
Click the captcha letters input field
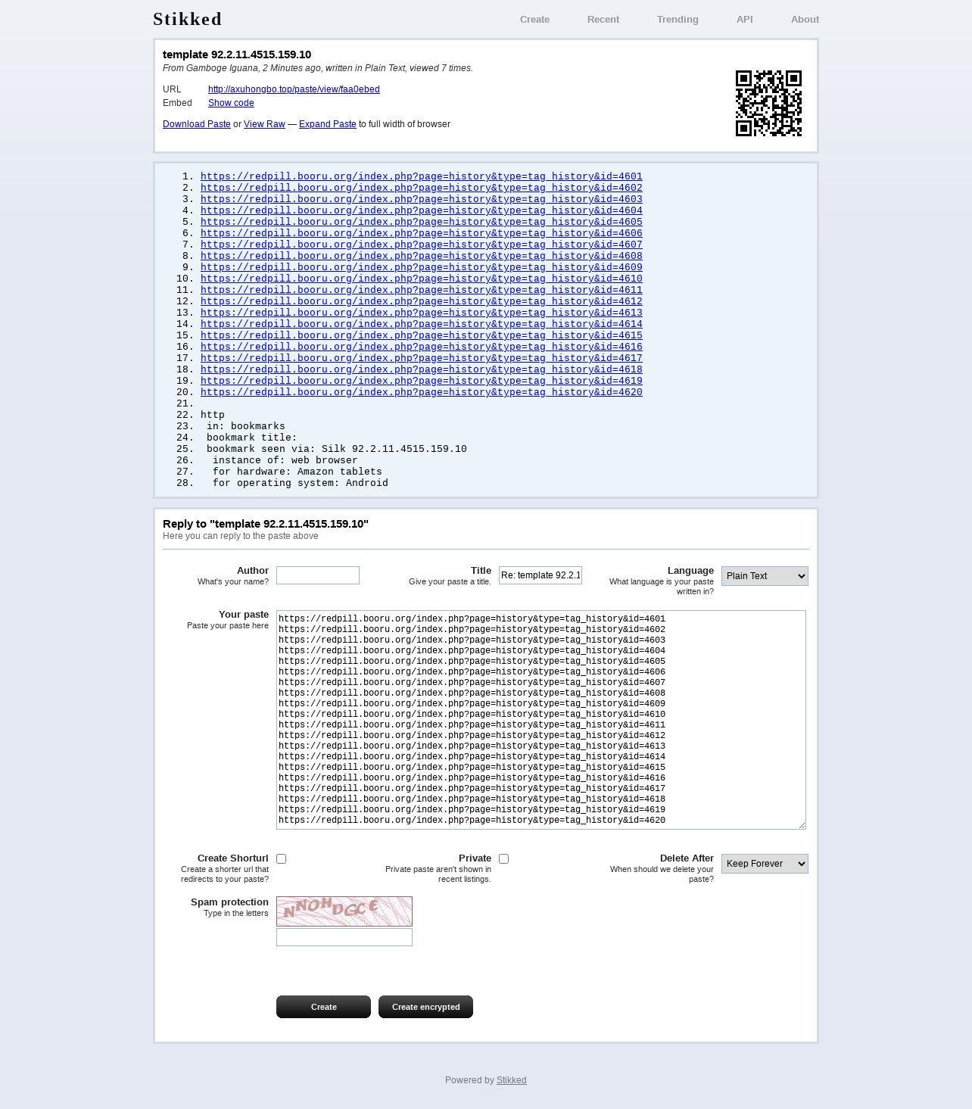point(344,937)
